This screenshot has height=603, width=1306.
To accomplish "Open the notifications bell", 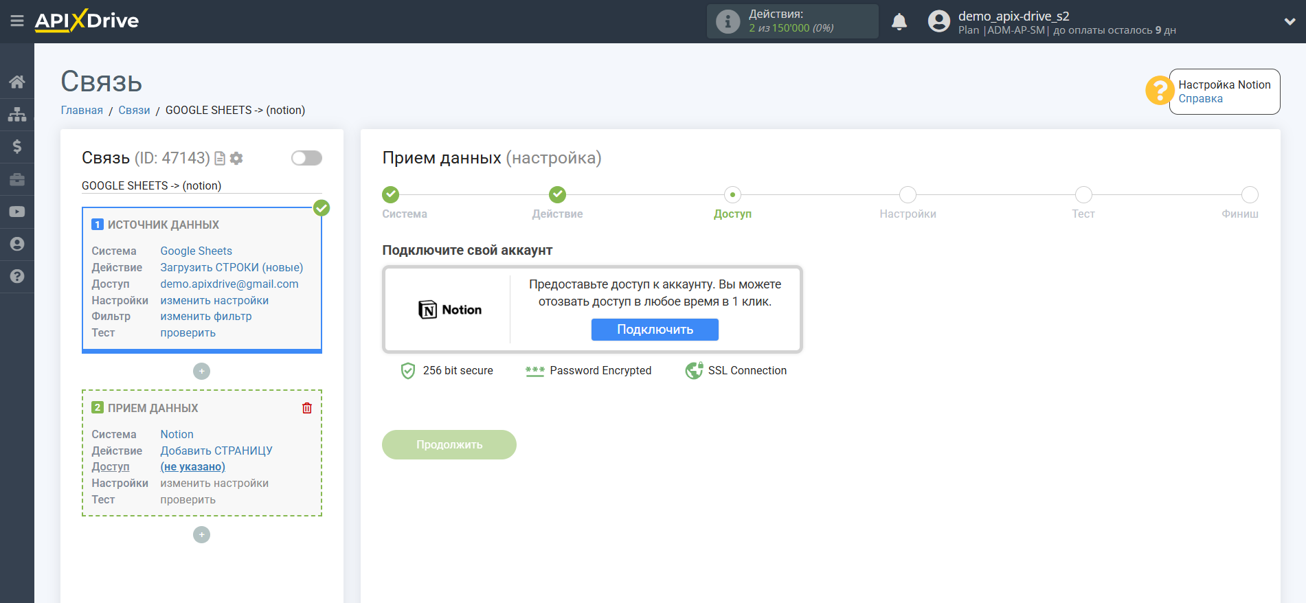I will (899, 22).
